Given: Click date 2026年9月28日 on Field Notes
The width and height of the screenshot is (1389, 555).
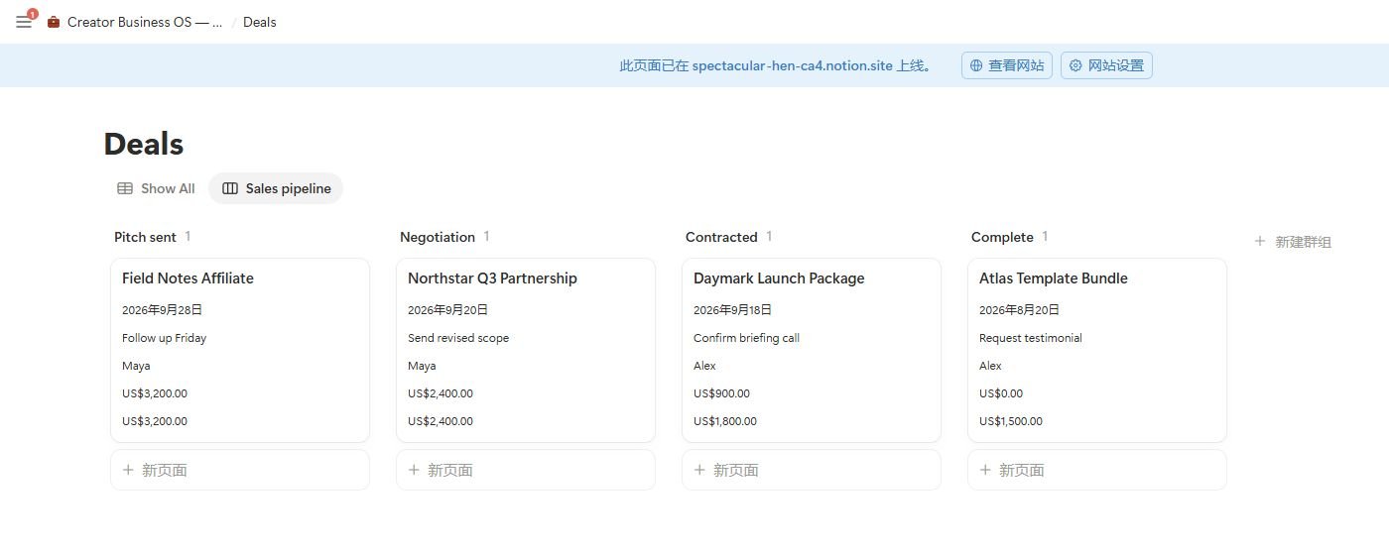Looking at the screenshot, I should click(x=162, y=310).
